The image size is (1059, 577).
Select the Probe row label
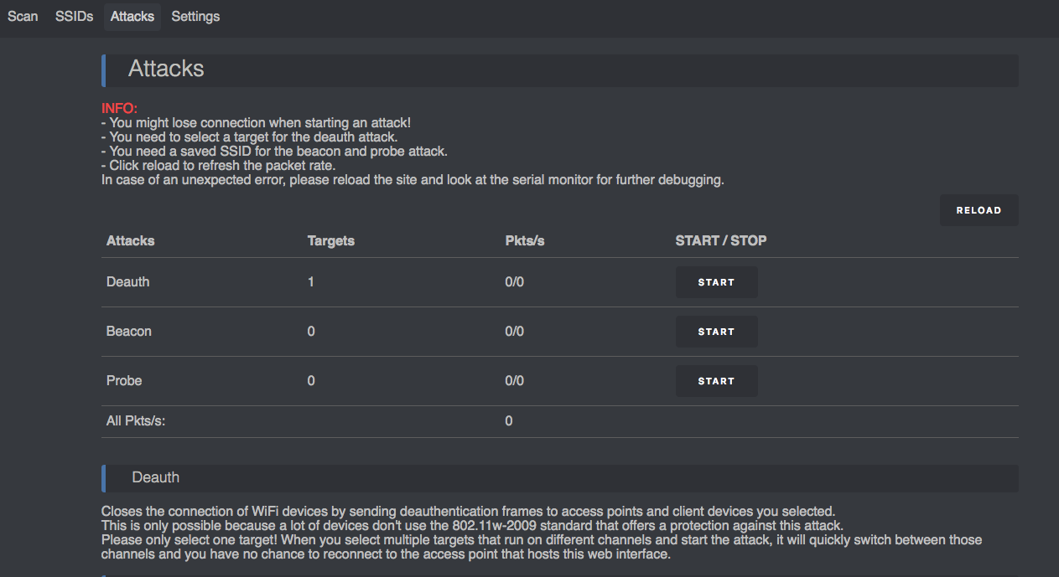[x=124, y=381]
